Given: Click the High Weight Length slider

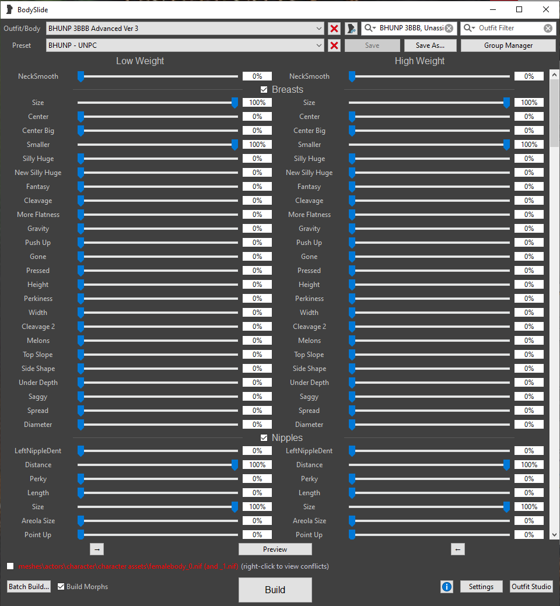Looking at the screenshot, I should pos(429,493).
